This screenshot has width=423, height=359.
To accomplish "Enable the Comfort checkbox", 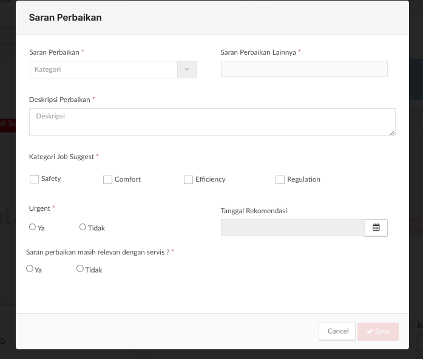I will [x=107, y=180].
